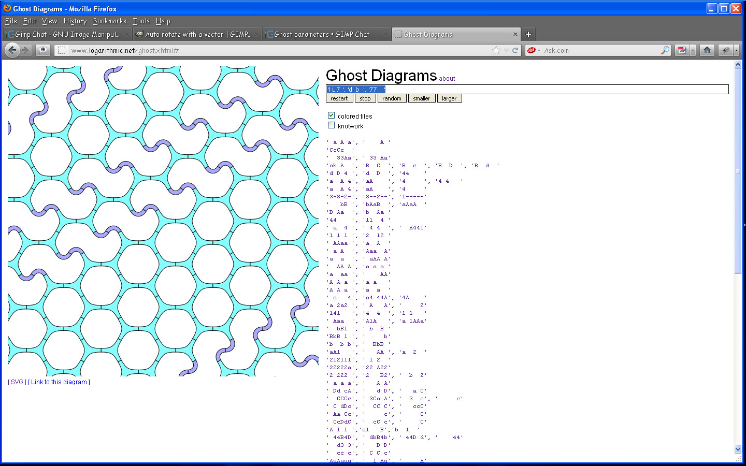This screenshot has width=746, height=466.
Task: Go to the browser home page icon
Action: click(x=707, y=50)
